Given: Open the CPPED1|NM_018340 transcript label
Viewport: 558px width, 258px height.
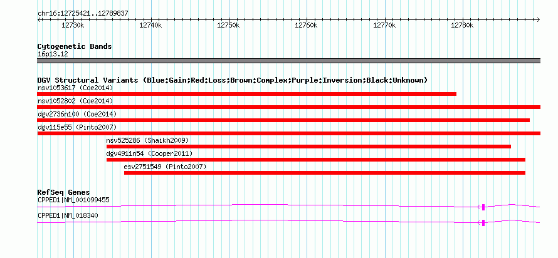Looking at the screenshot, I should 68,215.
